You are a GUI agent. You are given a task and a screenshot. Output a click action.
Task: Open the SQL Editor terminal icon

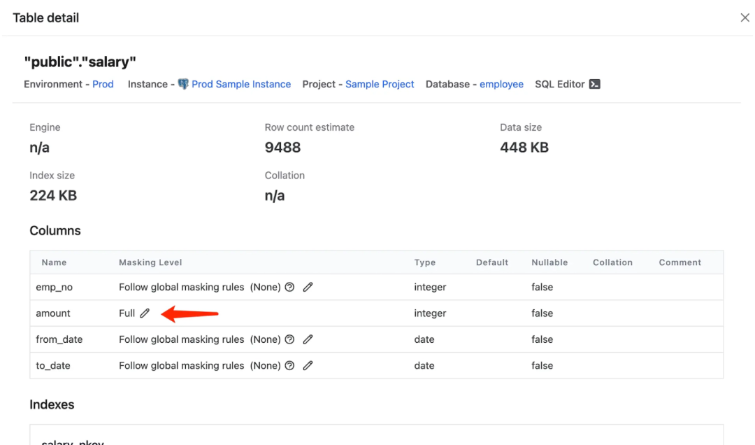[x=595, y=84]
